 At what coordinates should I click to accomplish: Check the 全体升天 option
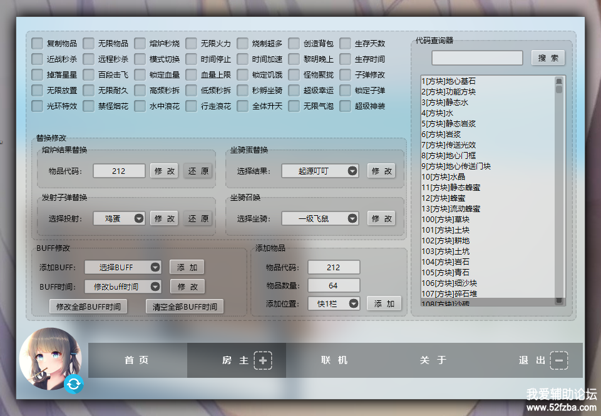[x=243, y=106]
